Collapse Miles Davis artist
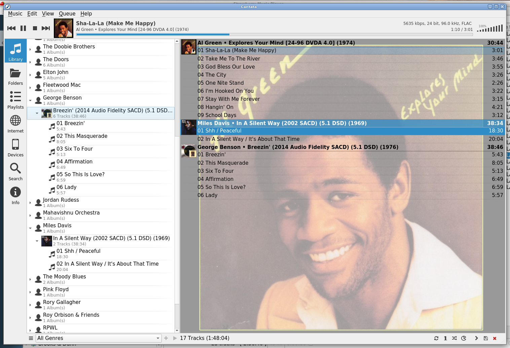The width and height of the screenshot is (510, 348). [30, 228]
